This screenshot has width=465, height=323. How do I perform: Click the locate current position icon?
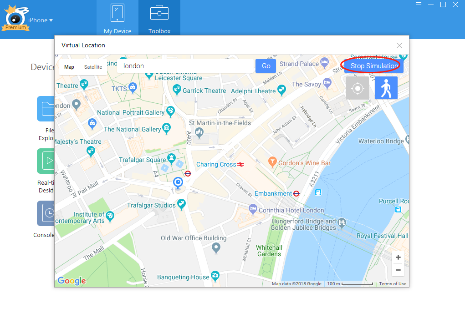pyautogui.click(x=358, y=88)
